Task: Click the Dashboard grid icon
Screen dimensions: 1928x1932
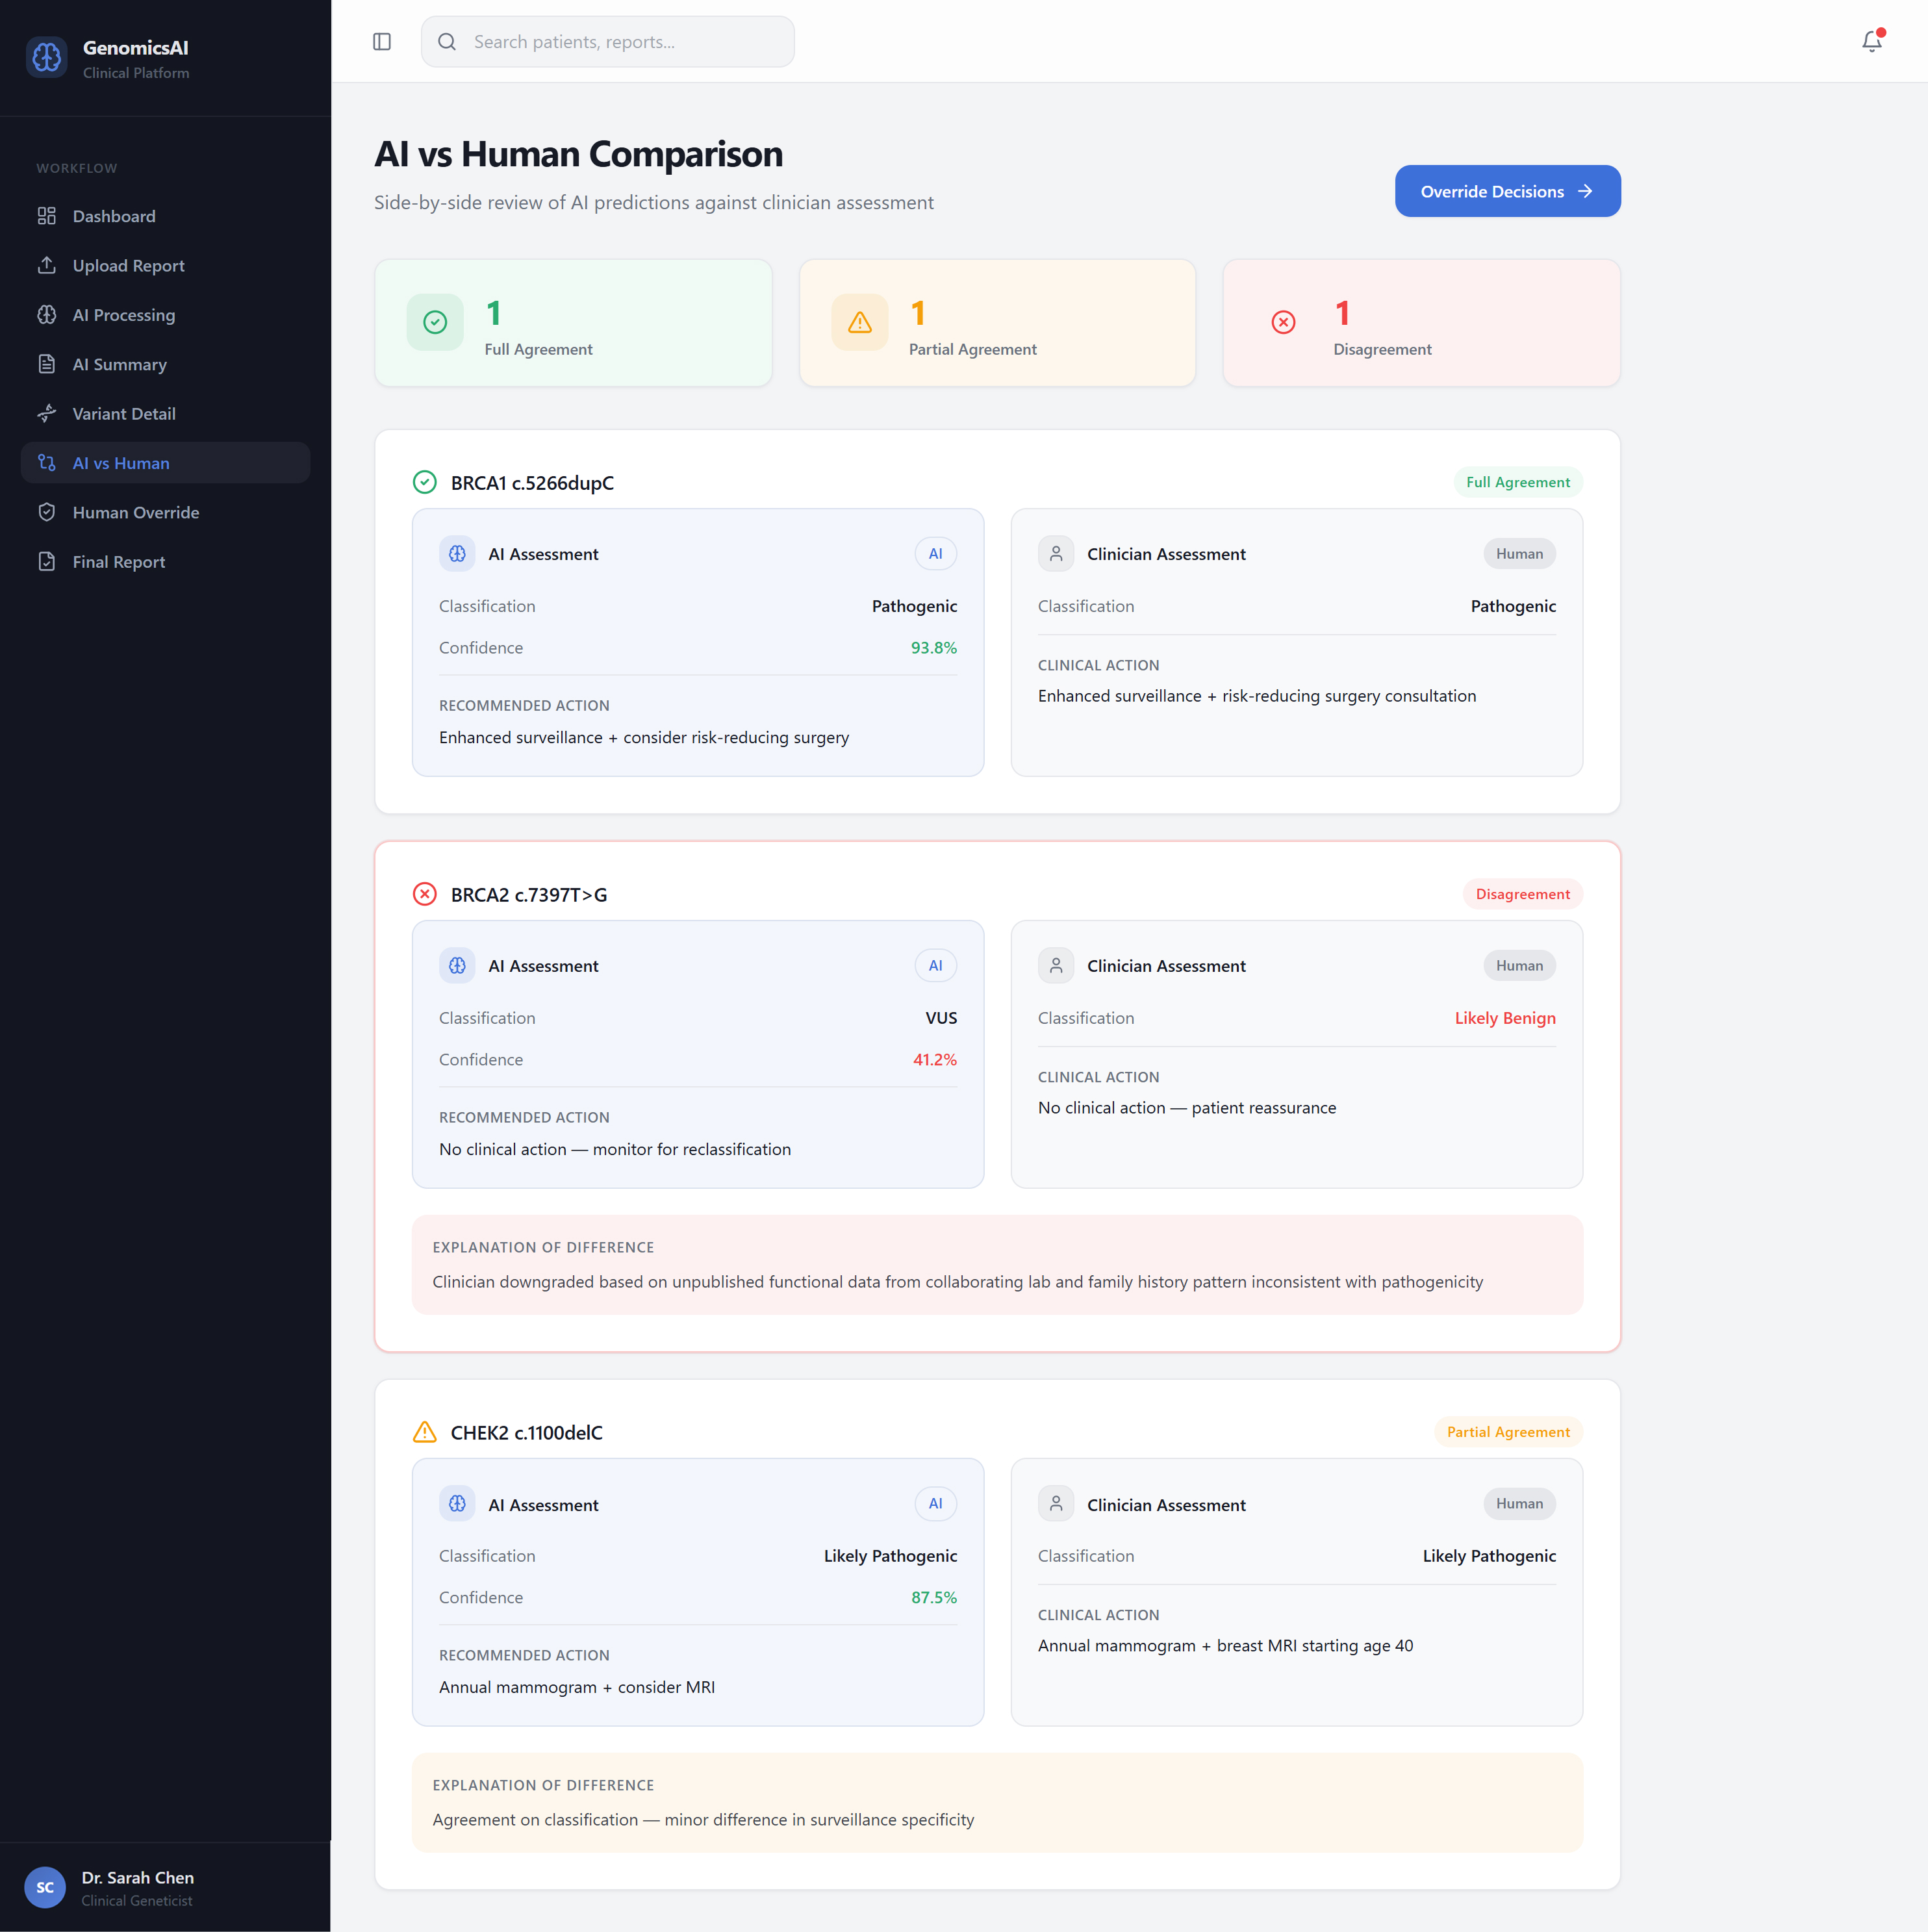Action: pyautogui.click(x=47, y=216)
